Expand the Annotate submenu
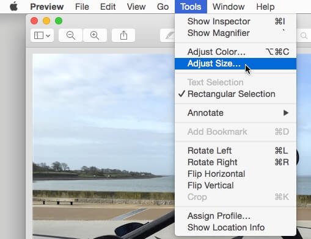Screen dimensions: 311x239 tap(235, 113)
